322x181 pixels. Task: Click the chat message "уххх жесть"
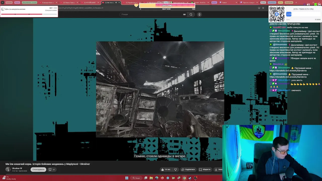[x=297, y=80]
